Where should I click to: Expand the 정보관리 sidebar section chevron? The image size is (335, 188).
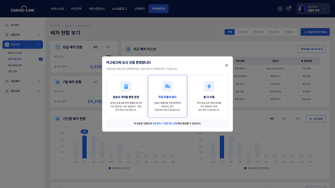pos(39,91)
